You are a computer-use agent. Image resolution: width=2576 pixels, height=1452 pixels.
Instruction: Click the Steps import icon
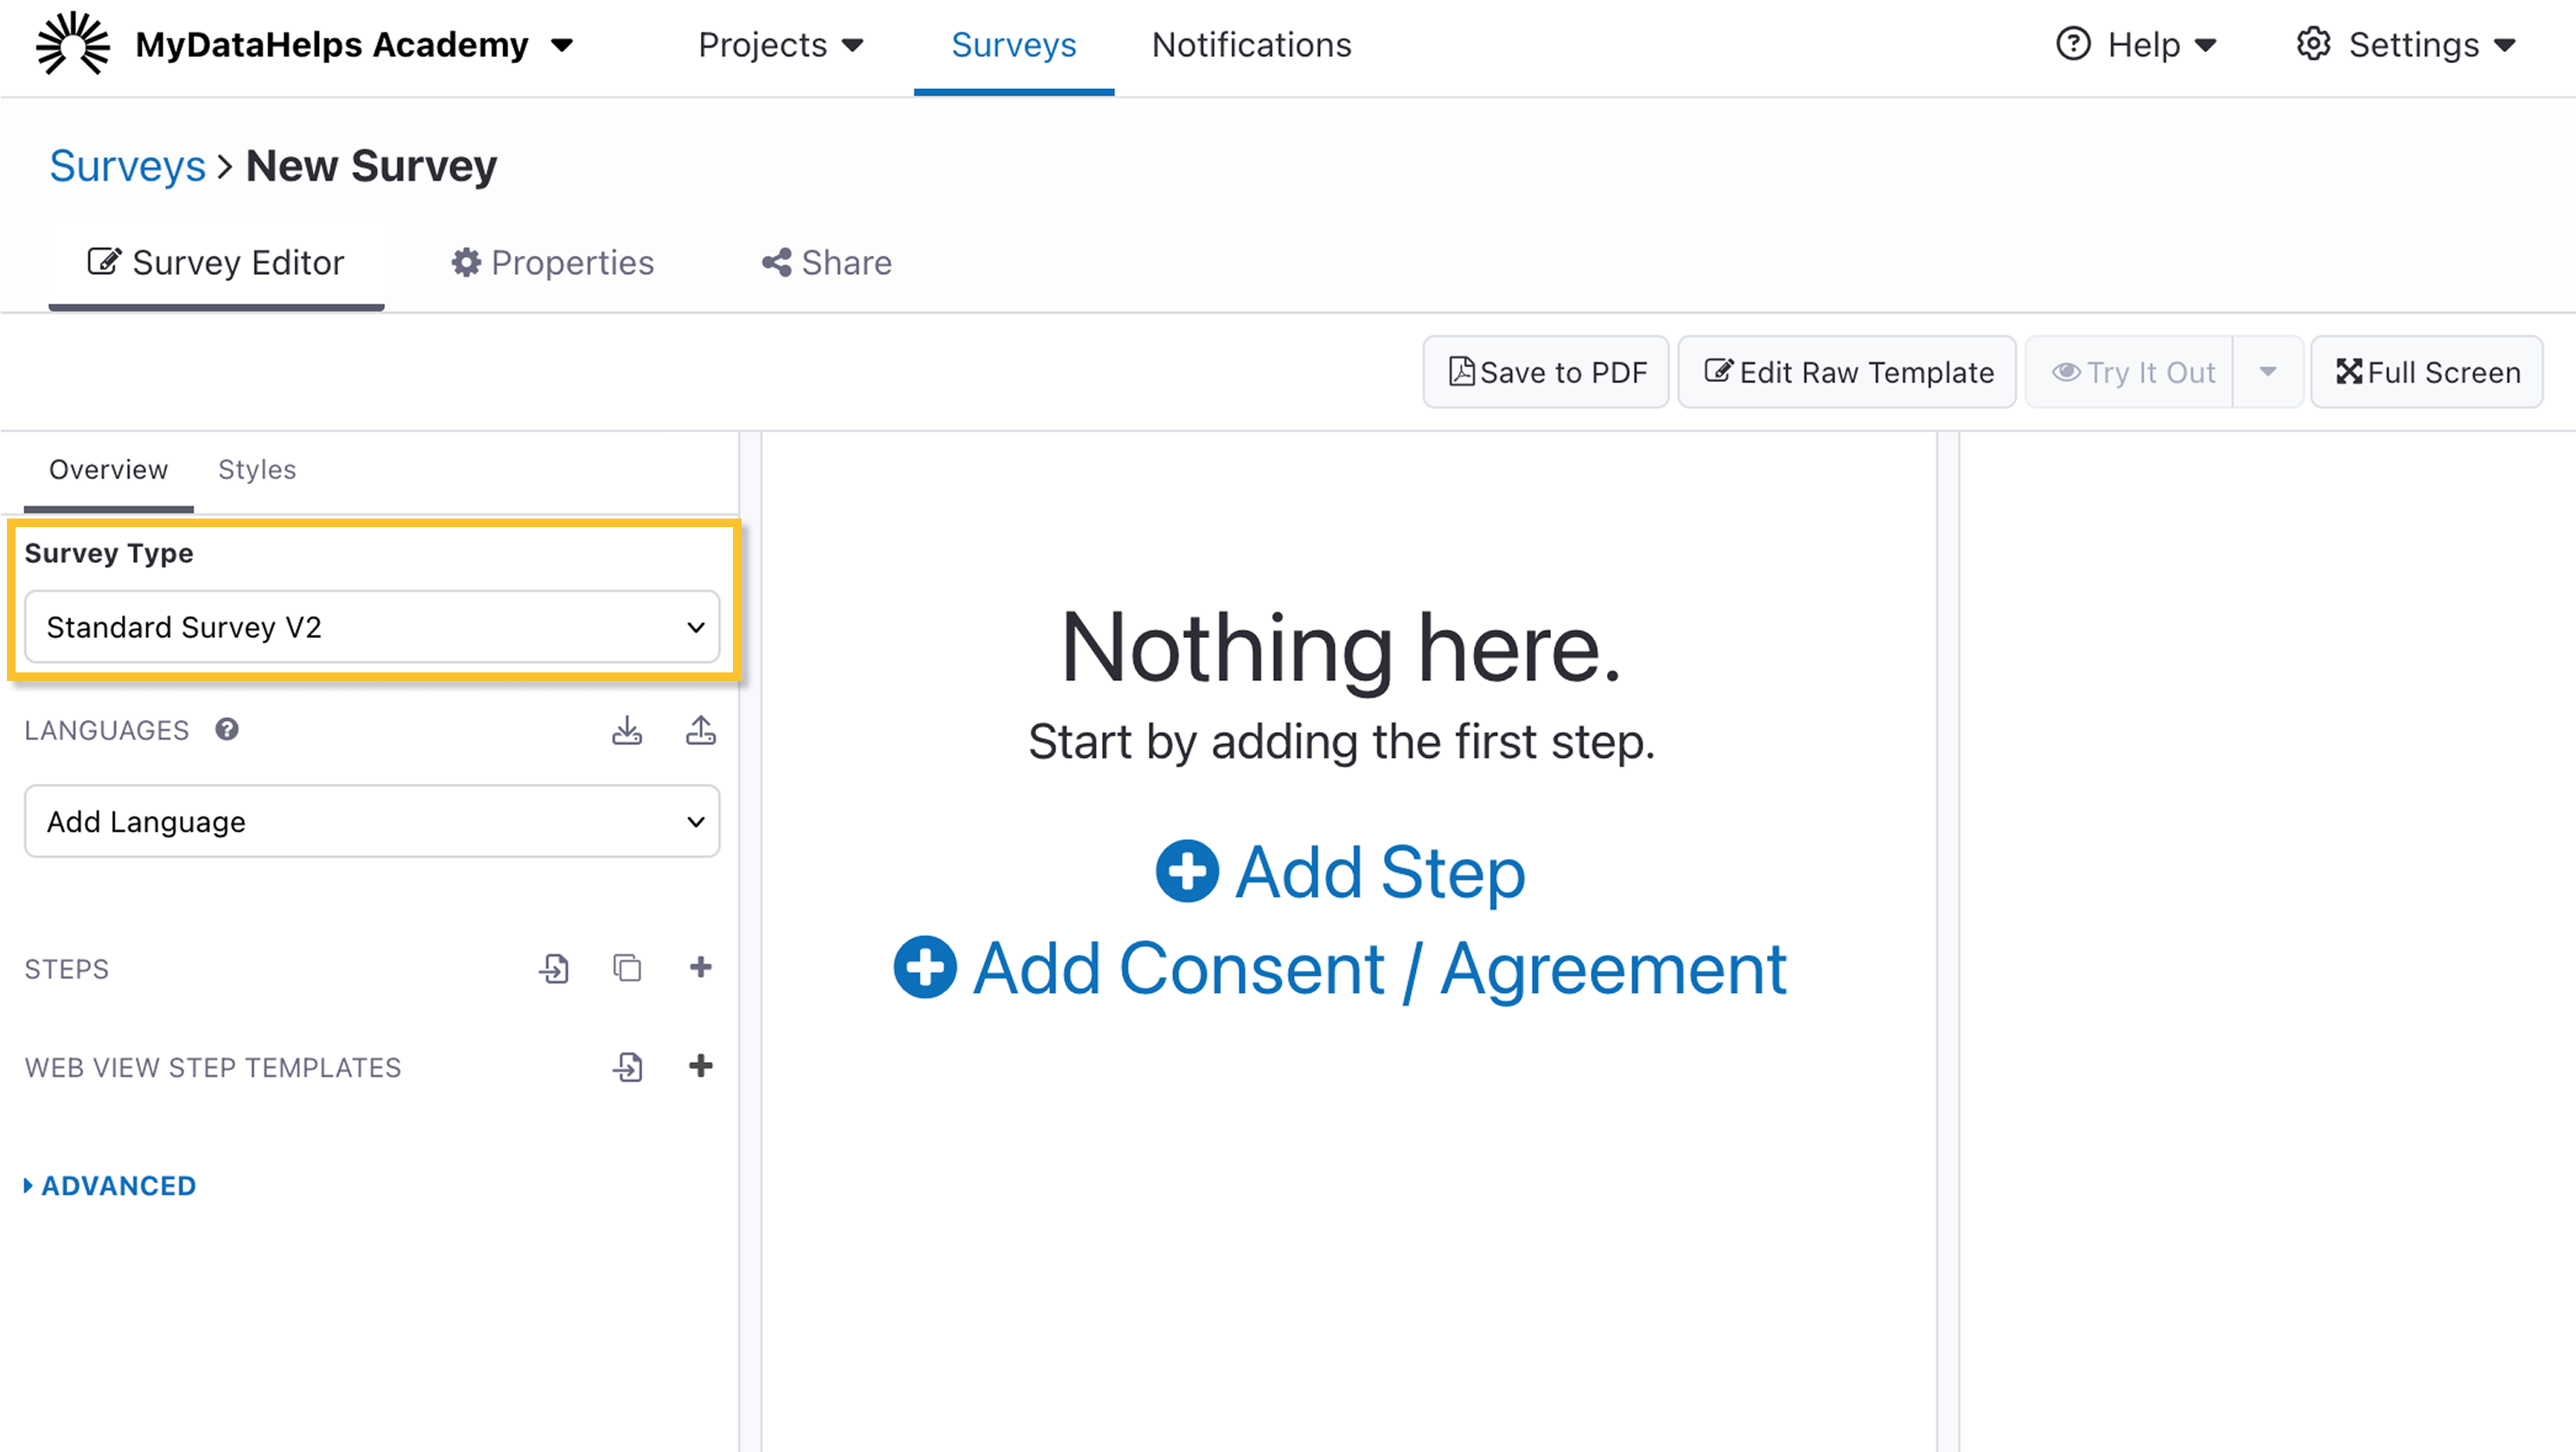coord(554,968)
